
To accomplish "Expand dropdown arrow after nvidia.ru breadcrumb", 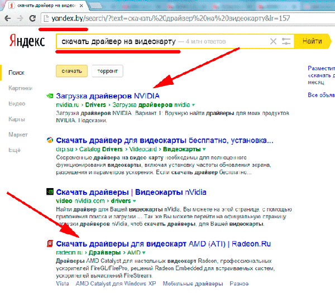I will pyautogui.click(x=193, y=105).
